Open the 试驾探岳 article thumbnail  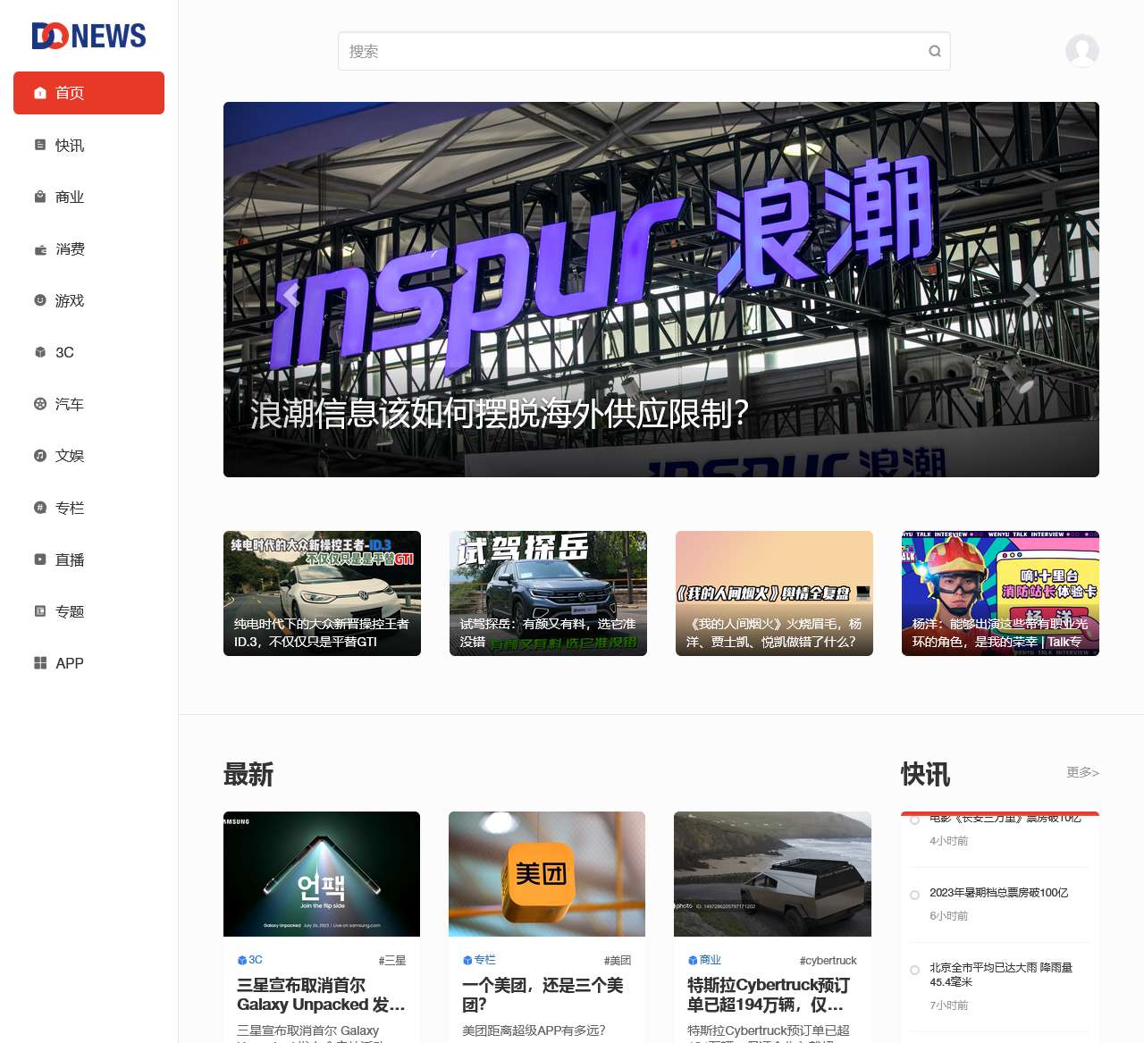548,593
